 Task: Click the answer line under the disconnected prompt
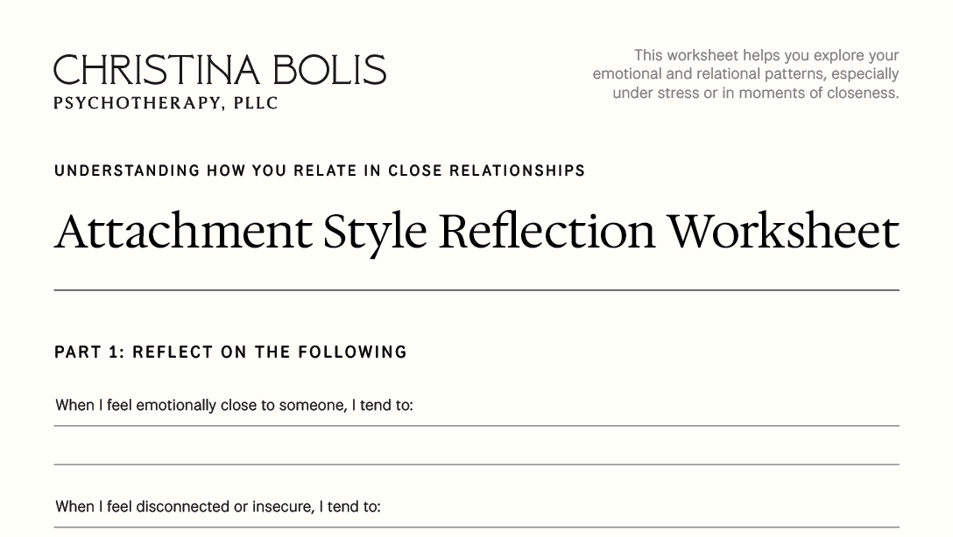pyautogui.click(x=476, y=527)
